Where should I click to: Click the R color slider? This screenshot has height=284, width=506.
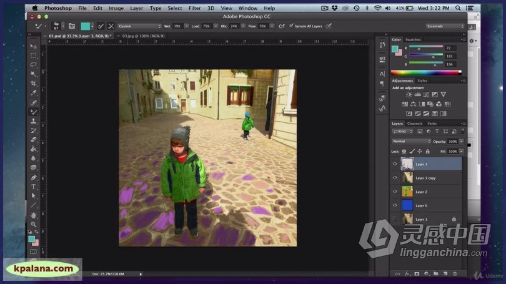426,47
